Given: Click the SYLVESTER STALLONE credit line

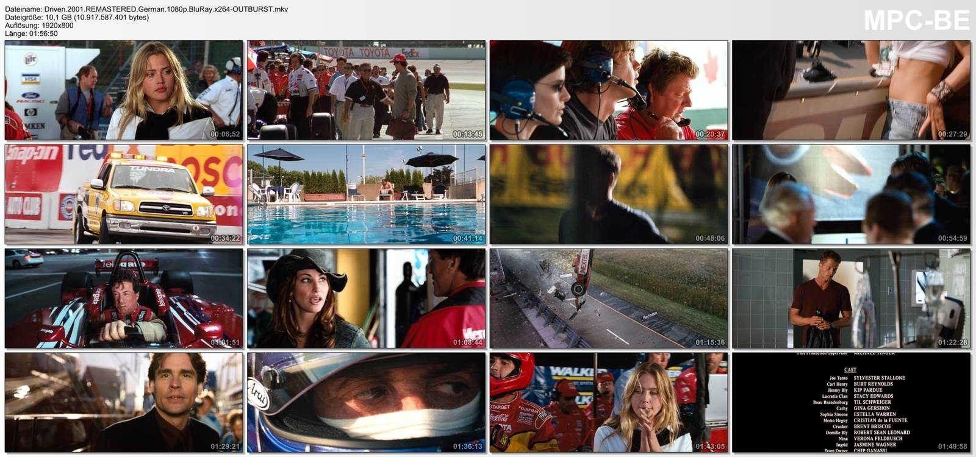Looking at the screenshot, I should tap(866, 378).
